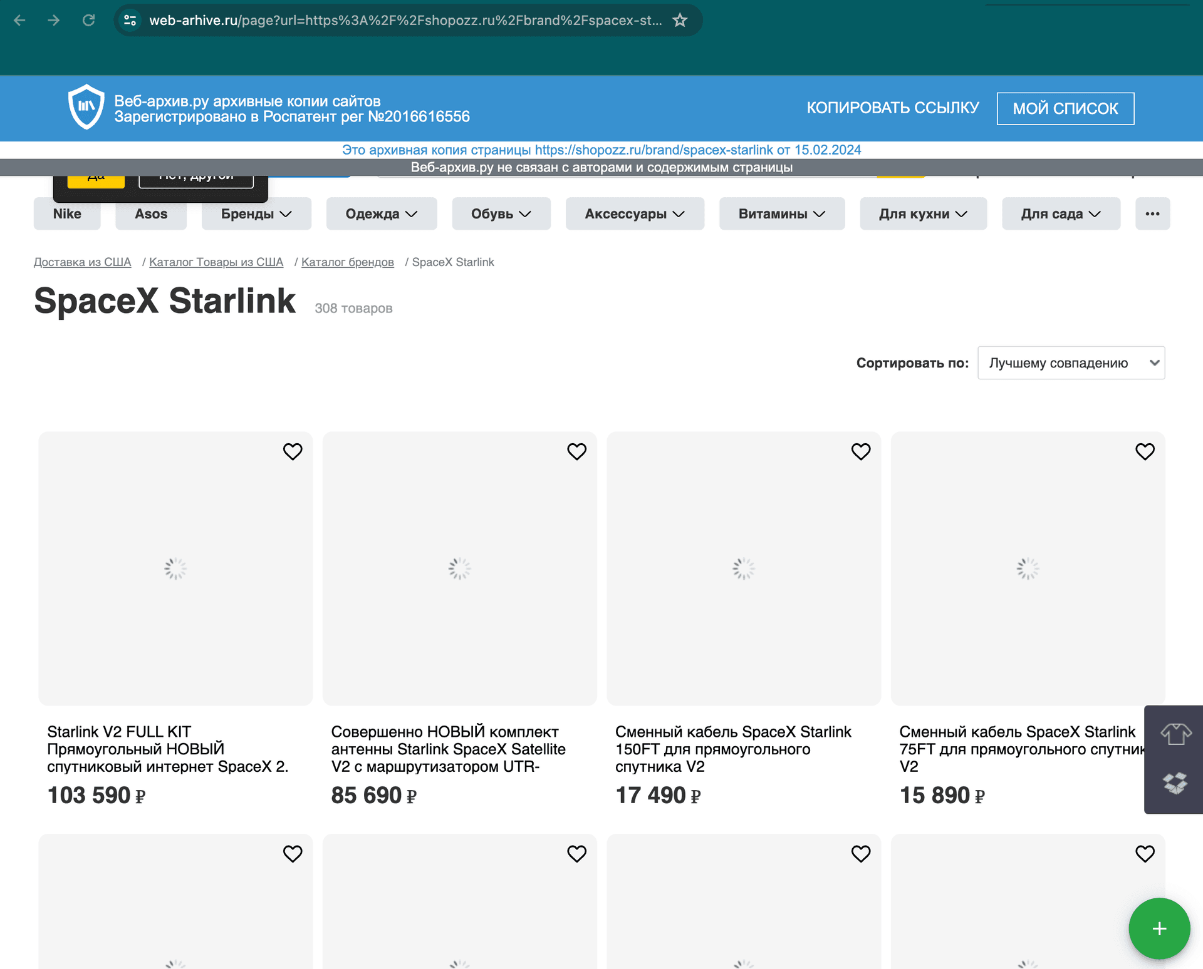Bookmark page with the star icon
1203x969 pixels.
680,20
